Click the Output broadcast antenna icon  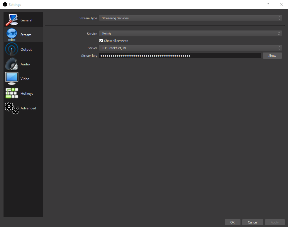click(x=12, y=49)
